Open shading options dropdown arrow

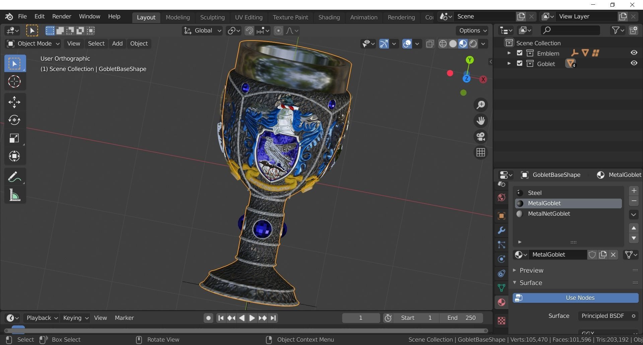(483, 44)
